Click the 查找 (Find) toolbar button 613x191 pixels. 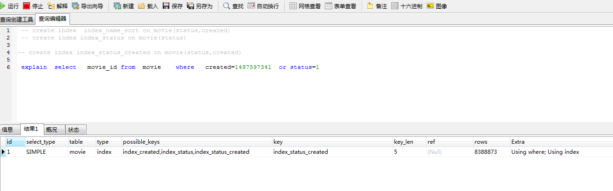[233, 6]
